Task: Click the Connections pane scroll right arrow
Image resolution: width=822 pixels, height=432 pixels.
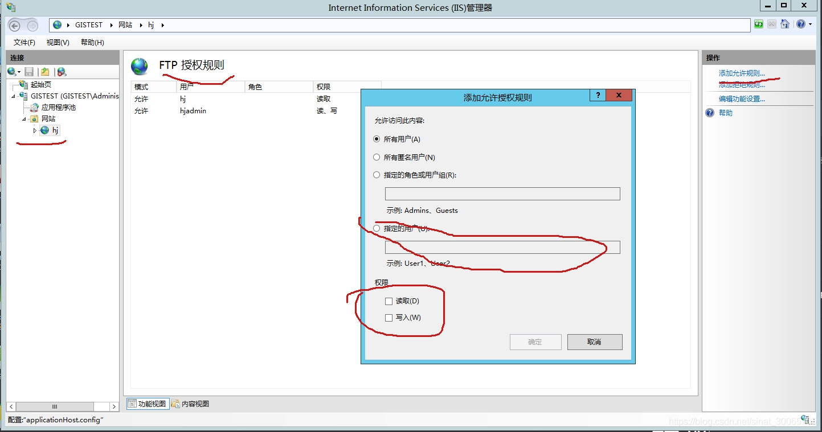Action: (114, 406)
